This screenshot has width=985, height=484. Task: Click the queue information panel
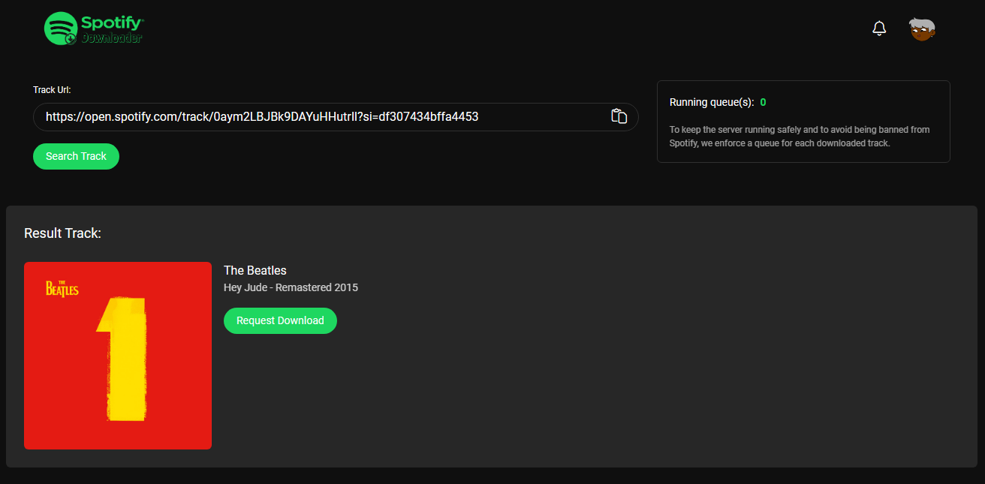[803, 122]
